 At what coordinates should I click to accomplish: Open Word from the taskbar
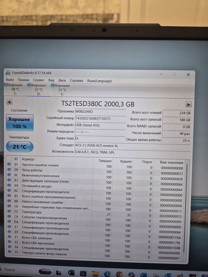click(143, 275)
